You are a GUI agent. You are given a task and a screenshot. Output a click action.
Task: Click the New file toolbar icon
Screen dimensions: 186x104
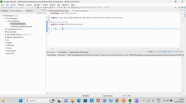[x=2, y=8]
